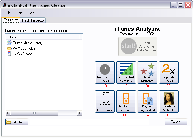This screenshot has height=138, width=193.
Task: Click the Name column header
Action: (x=42, y=37)
